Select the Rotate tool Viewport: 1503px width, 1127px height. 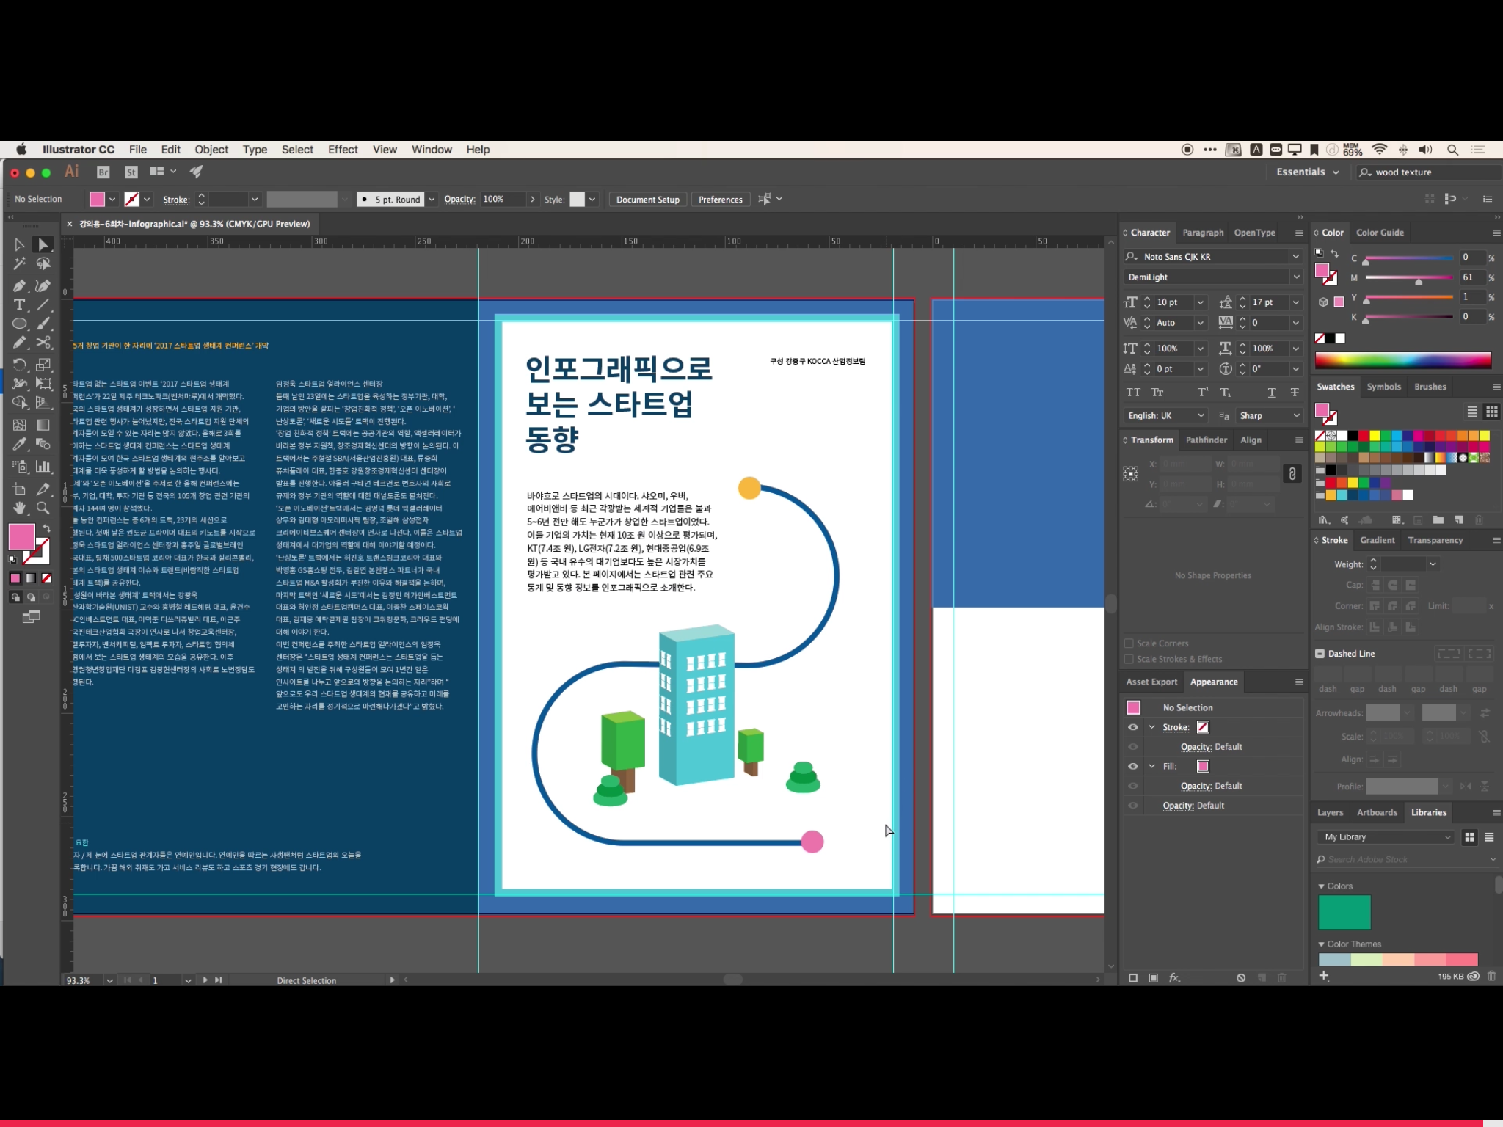tap(20, 365)
